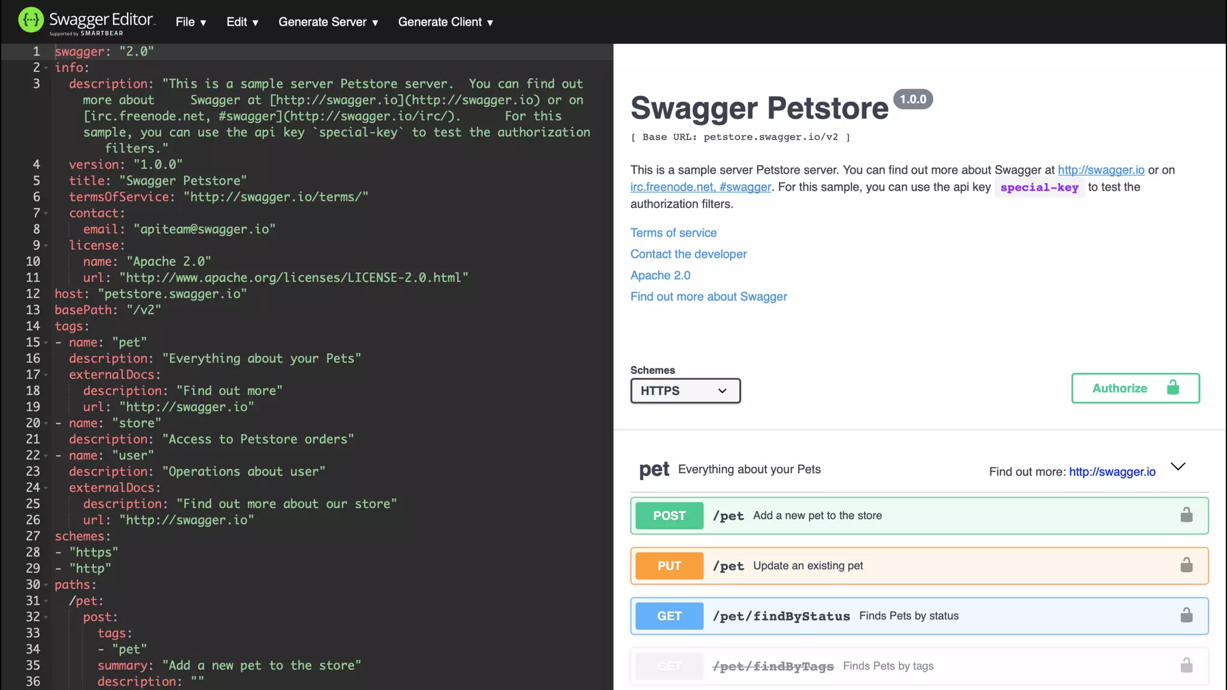Fold the contact block at line 7
1227x690 pixels.
46,213
